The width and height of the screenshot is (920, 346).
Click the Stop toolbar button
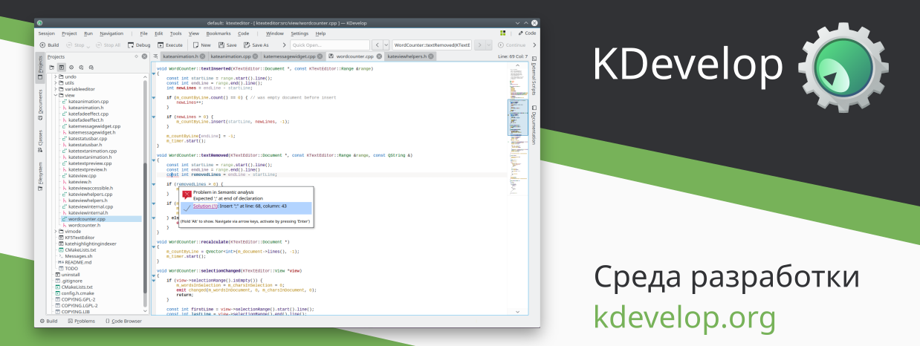pyautogui.click(x=75, y=45)
